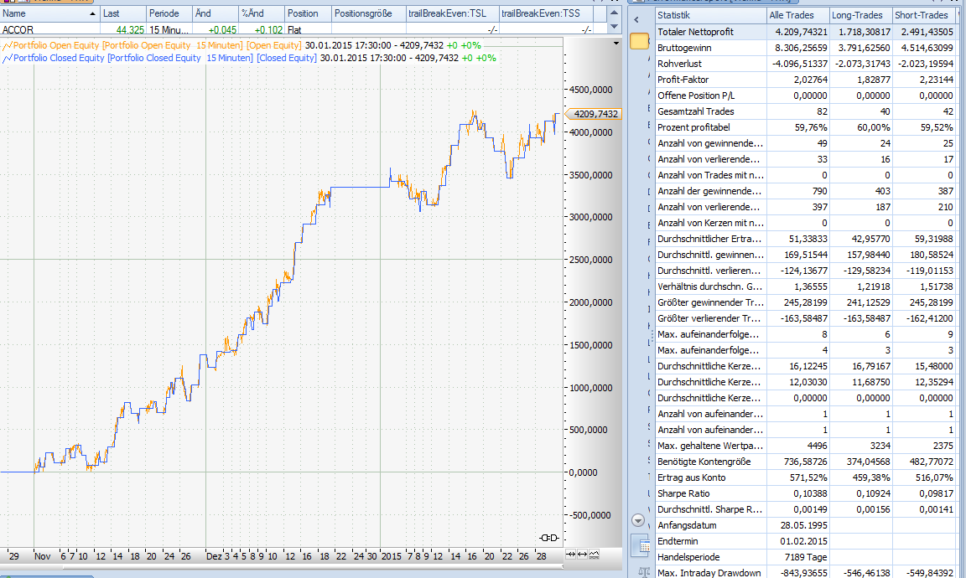Click the Portfolio Closed Equity legend label

[60, 58]
